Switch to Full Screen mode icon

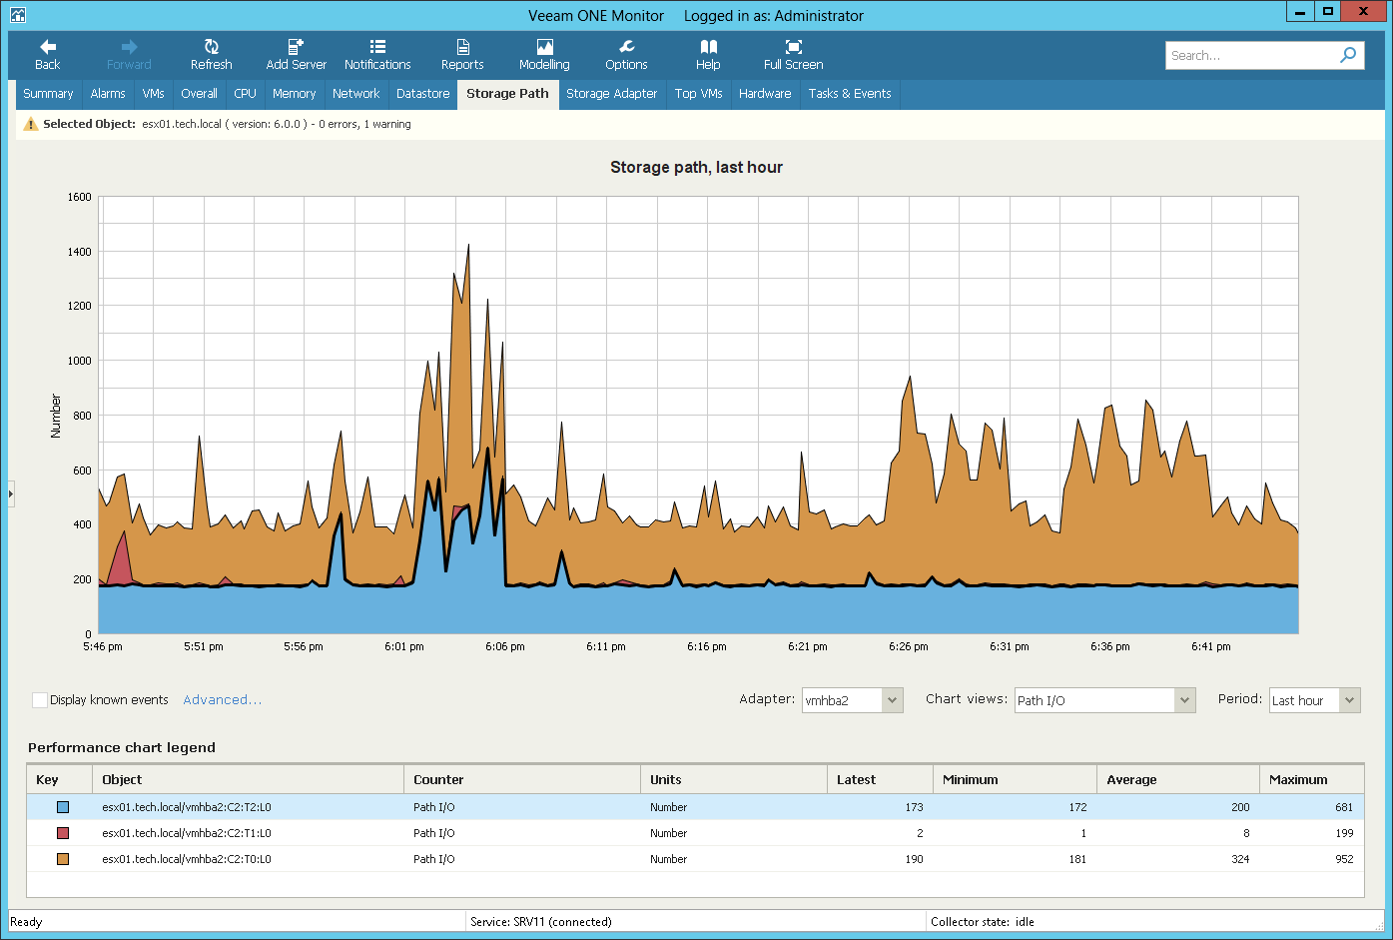click(x=794, y=47)
